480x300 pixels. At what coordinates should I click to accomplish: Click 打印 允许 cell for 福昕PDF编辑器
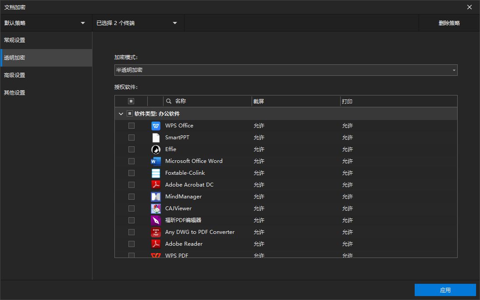point(348,220)
